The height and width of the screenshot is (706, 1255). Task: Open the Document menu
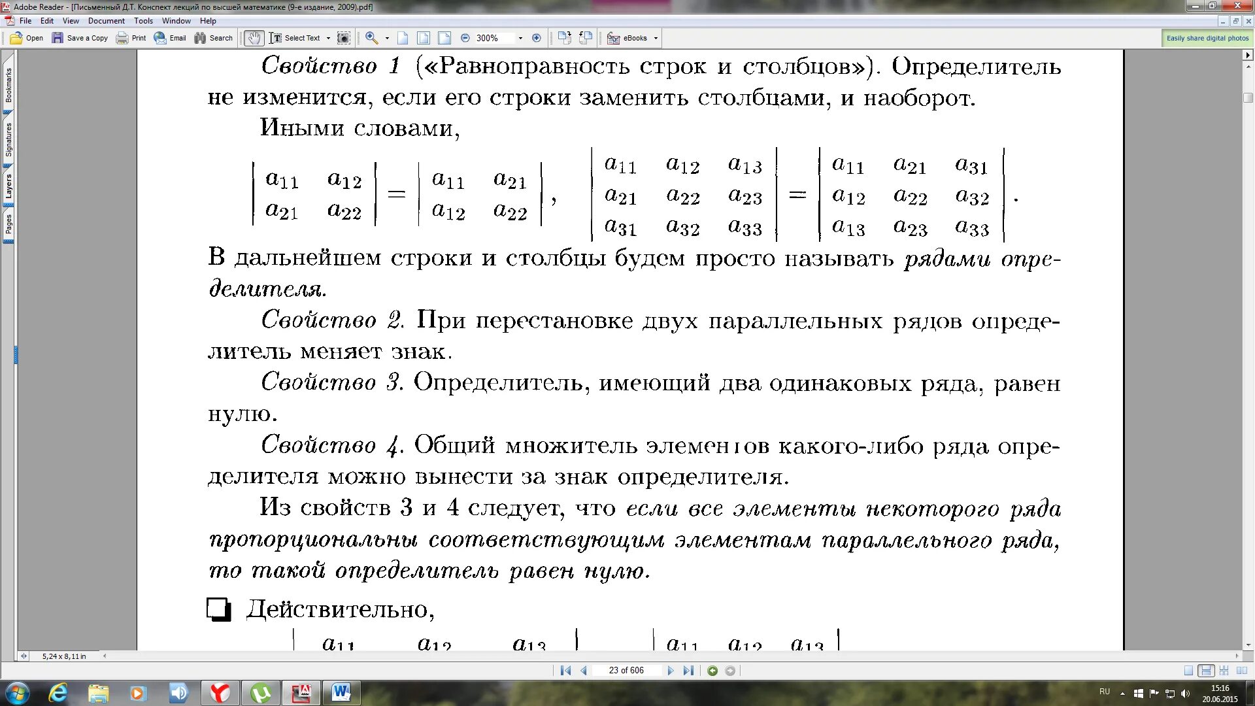pyautogui.click(x=106, y=21)
